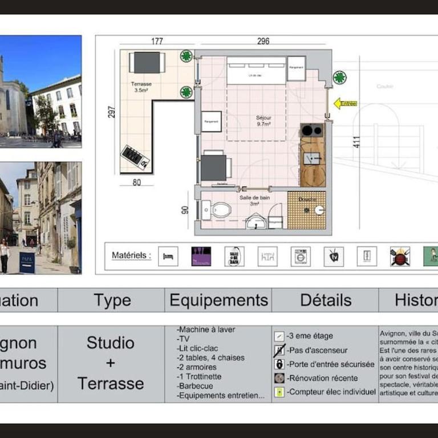Click the '-2 armoires' list entry
Viewport: 438px width, 438px height.
pos(196,367)
